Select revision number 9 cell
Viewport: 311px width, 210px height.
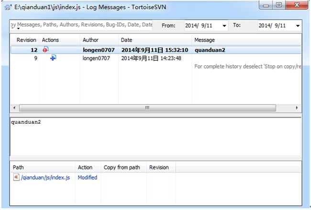35,58
